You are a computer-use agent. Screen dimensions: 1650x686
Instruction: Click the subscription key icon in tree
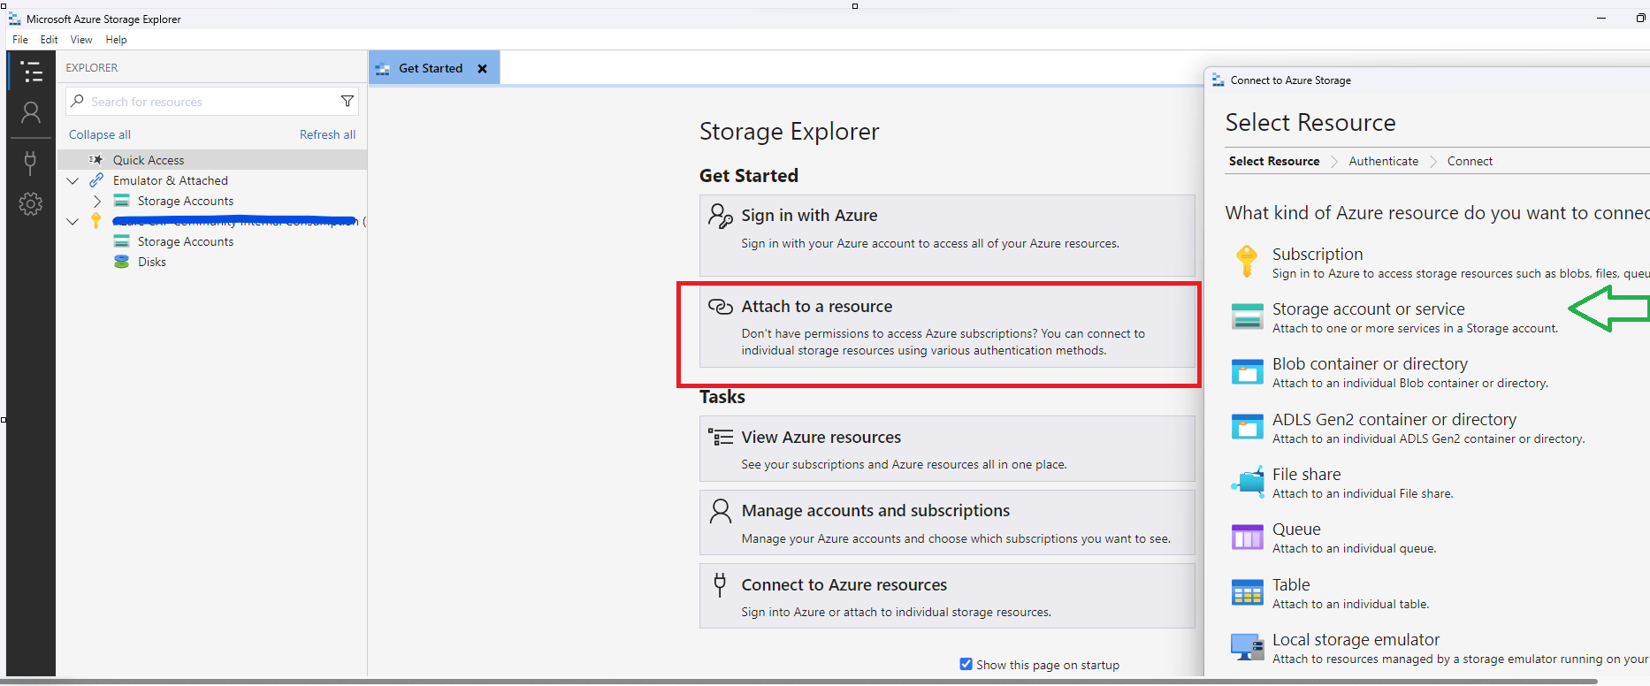point(96,221)
